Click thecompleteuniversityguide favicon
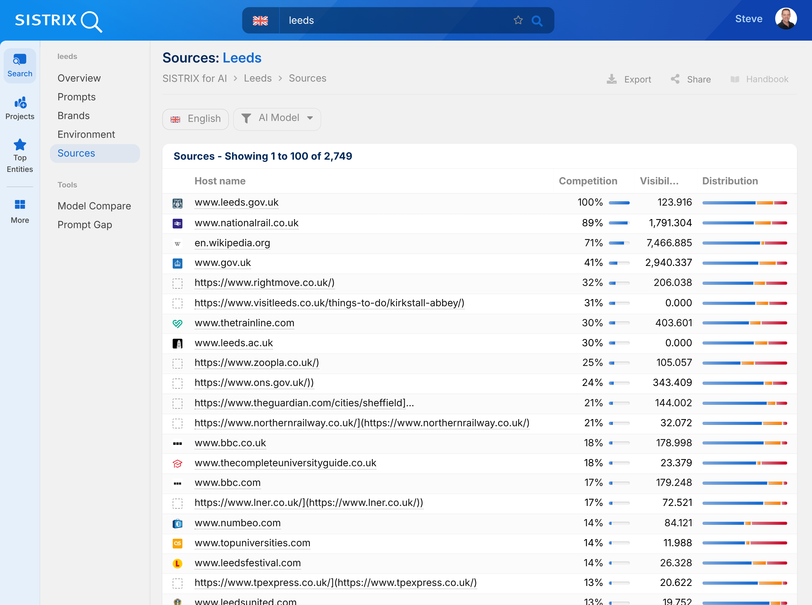812x605 pixels. click(177, 464)
